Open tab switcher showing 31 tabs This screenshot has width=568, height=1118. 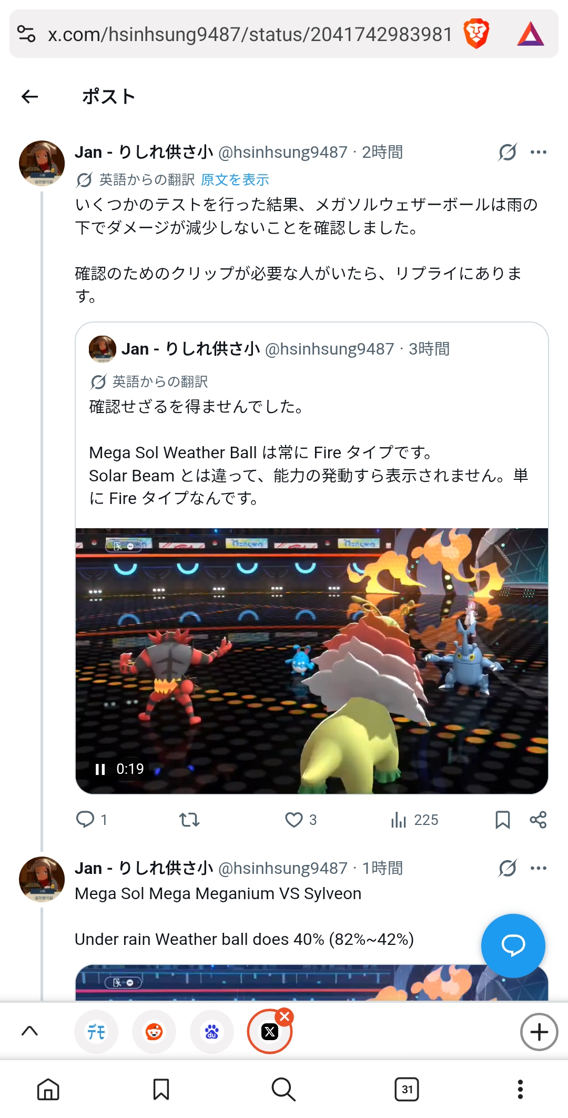tap(407, 1089)
